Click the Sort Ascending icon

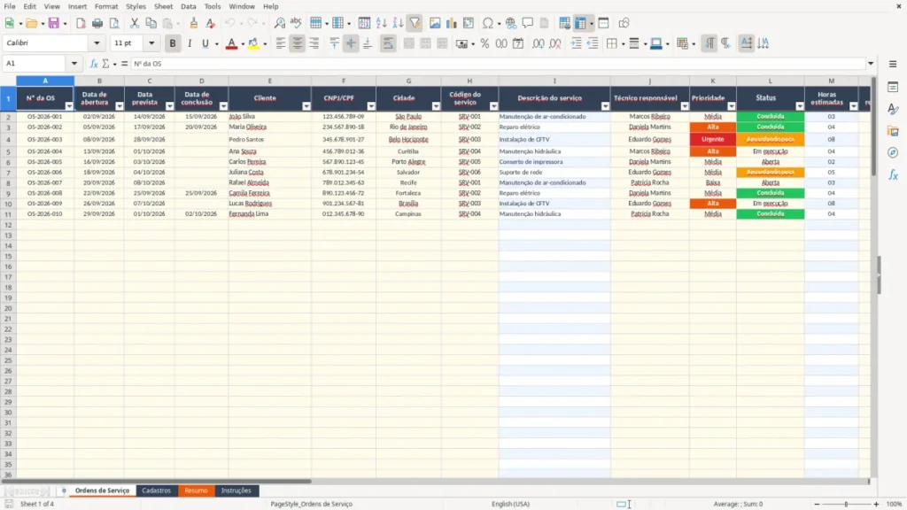pos(381,23)
